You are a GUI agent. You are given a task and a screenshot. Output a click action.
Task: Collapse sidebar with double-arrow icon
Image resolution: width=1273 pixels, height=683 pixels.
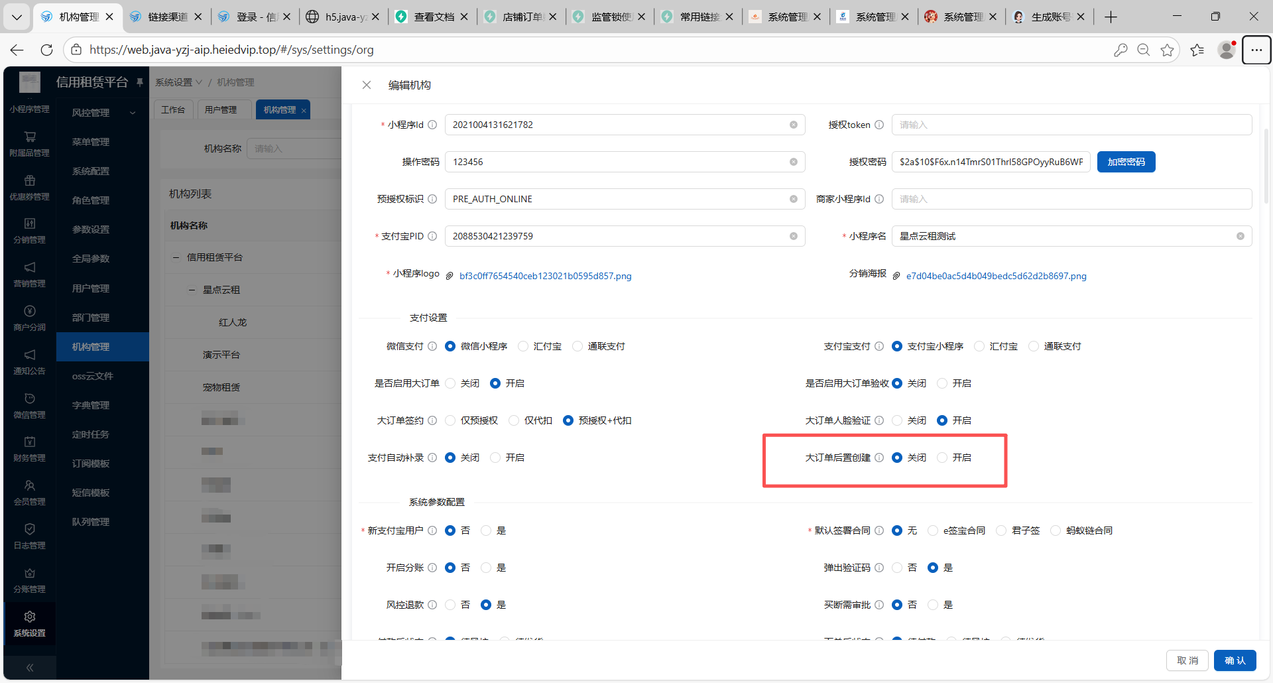pos(30,668)
